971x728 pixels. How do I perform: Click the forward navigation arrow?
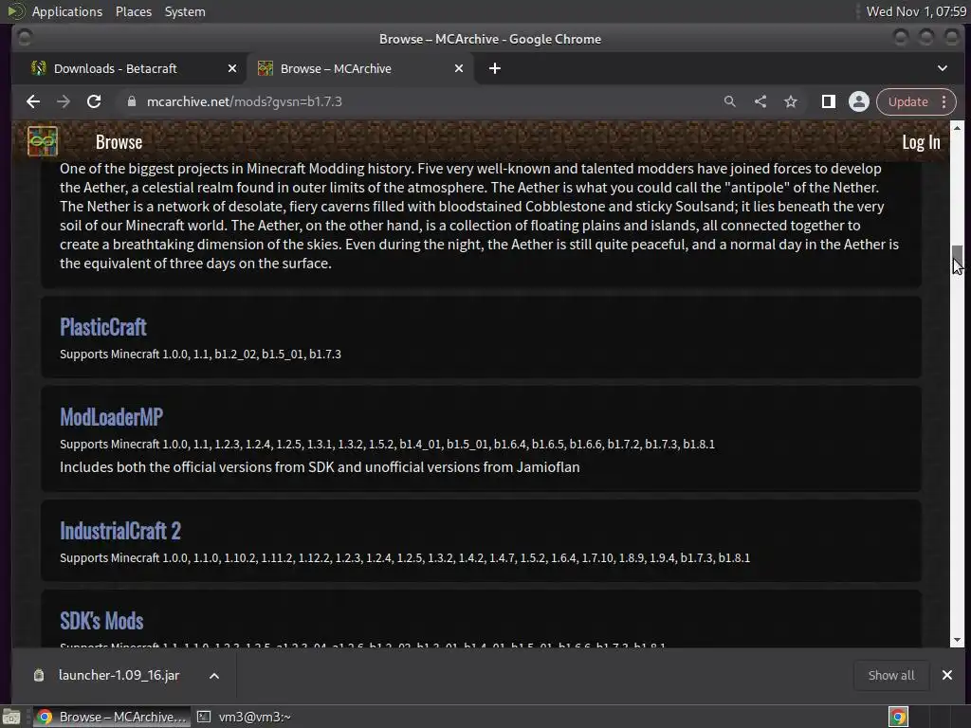(x=64, y=101)
